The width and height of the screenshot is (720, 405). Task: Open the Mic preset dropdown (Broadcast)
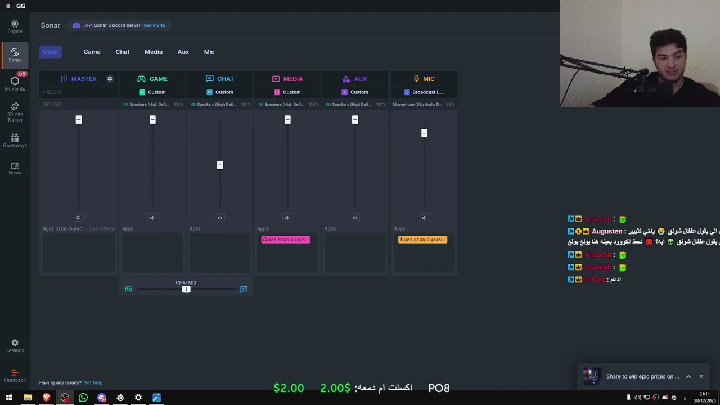pos(424,92)
